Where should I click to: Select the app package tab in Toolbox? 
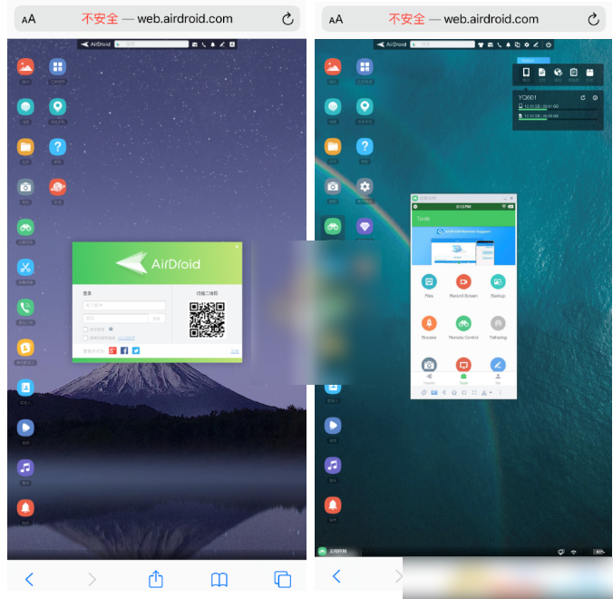click(x=589, y=74)
